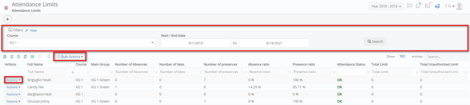Image resolution: width=470 pixels, height=105 pixels.
Task: Go back with the arrow button
Action: coord(8,19)
